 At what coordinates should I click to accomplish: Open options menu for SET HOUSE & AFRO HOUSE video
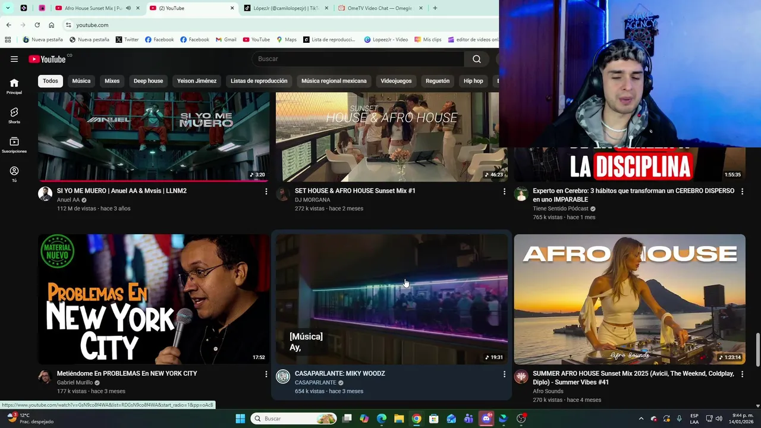coord(504,191)
